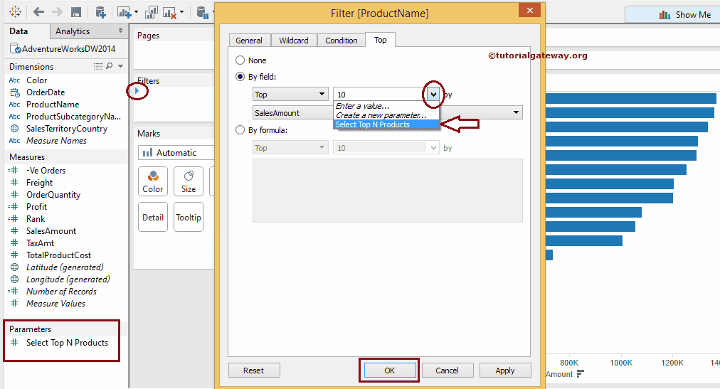This screenshot has height=389, width=720.
Task: Add a new data source icon
Action: (100, 12)
